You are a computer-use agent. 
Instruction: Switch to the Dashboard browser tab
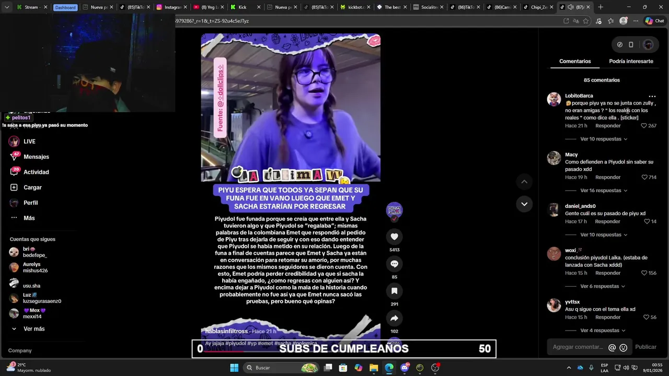tap(65, 7)
